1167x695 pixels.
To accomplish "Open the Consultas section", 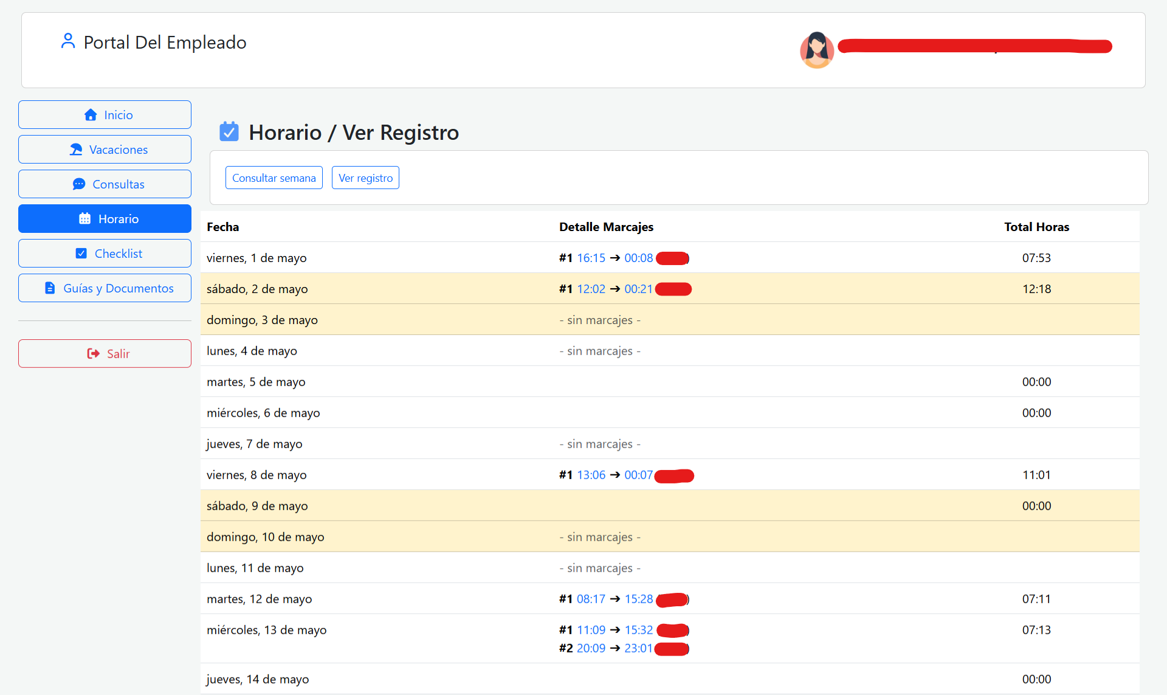I will tap(105, 184).
